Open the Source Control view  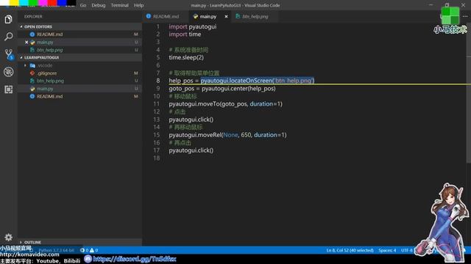point(9,54)
